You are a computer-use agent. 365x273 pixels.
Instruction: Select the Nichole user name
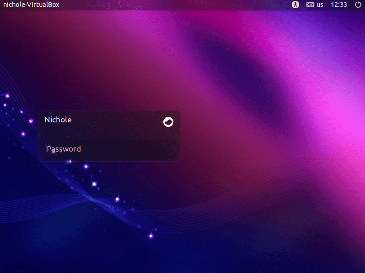[58, 120]
